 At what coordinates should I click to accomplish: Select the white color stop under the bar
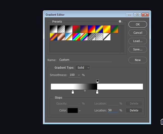click(73, 92)
